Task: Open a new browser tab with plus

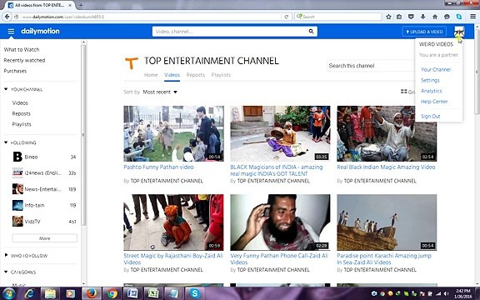Action: 81,5
